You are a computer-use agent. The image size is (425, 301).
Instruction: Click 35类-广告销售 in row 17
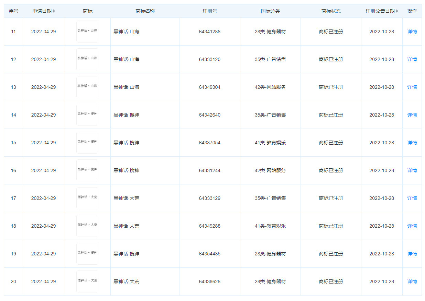(270, 198)
